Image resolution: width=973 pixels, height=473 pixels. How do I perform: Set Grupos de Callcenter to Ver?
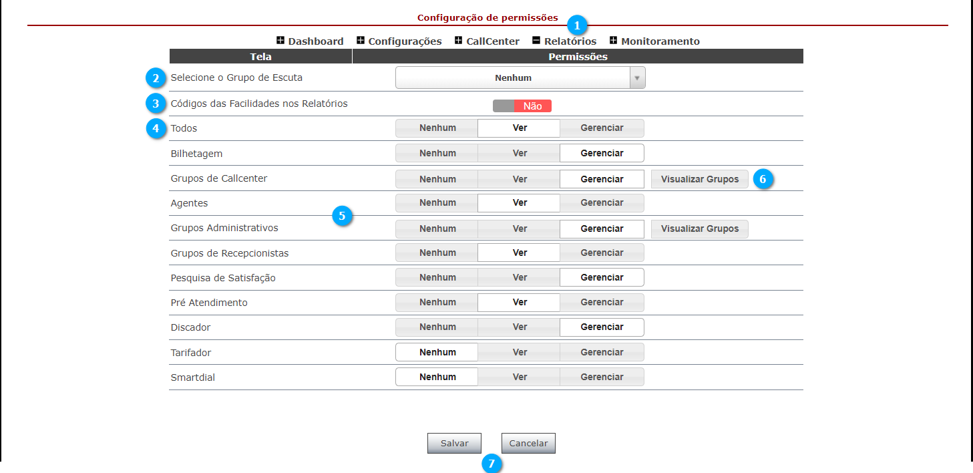(520, 179)
